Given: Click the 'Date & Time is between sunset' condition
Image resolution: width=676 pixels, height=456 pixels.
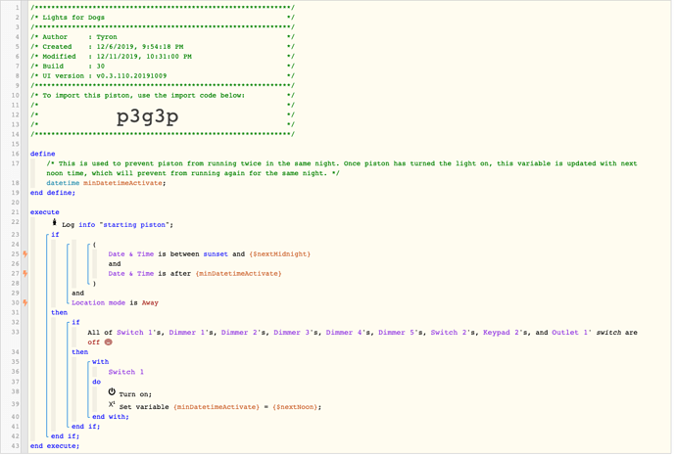Looking at the screenshot, I should 209,254.
